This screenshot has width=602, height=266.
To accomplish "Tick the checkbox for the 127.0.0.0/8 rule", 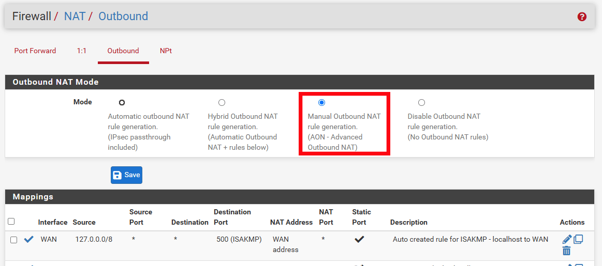I will click(14, 240).
